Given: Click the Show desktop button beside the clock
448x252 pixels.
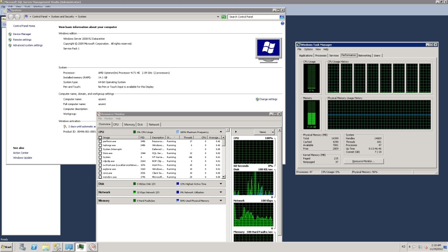Looking at the screenshot, I should [445, 247].
